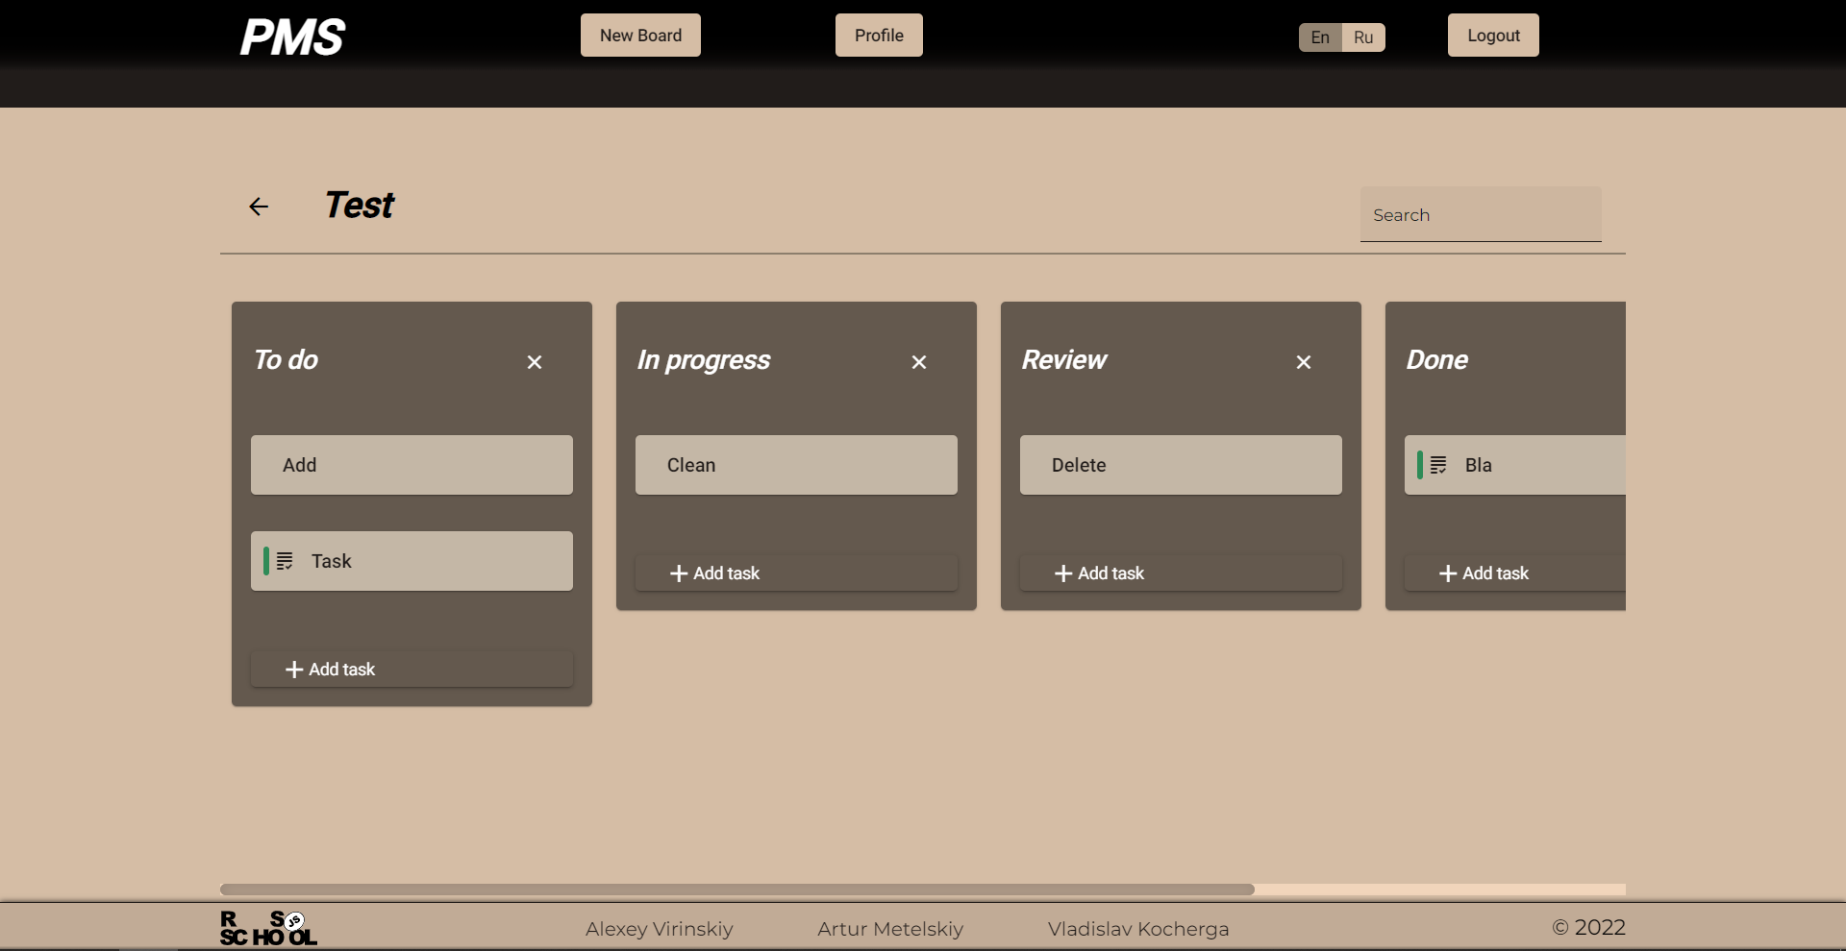This screenshot has width=1846, height=951.
Task: Switch interface language to En
Action: 1318,37
